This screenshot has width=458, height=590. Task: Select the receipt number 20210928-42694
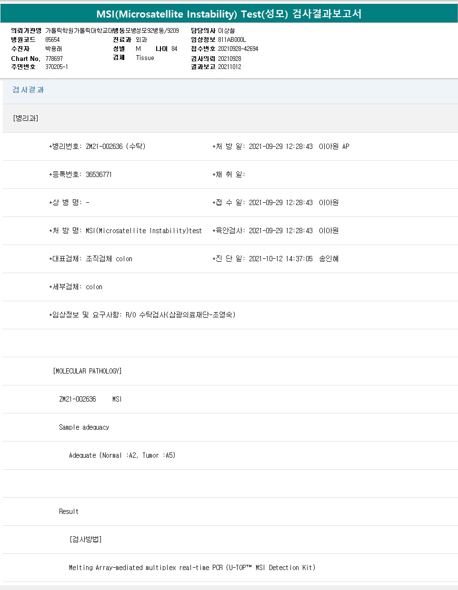[238, 49]
